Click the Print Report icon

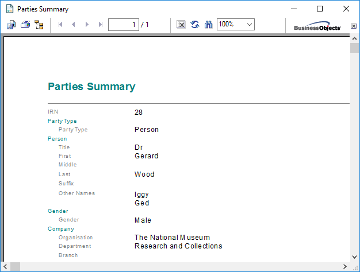pyautogui.click(x=25, y=25)
